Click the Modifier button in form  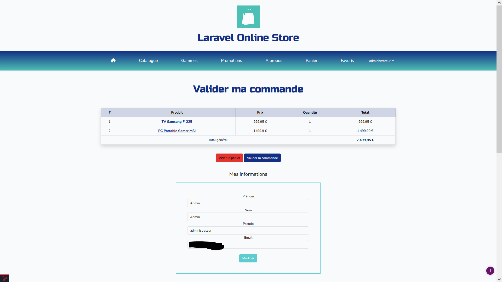point(248,258)
